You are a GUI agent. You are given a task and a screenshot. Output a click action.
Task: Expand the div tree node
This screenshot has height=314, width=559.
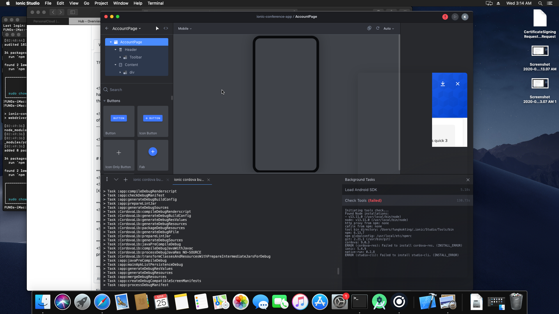coord(120,72)
